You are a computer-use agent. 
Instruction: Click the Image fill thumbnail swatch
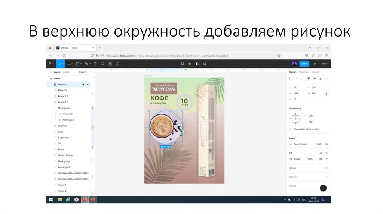click(291, 159)
